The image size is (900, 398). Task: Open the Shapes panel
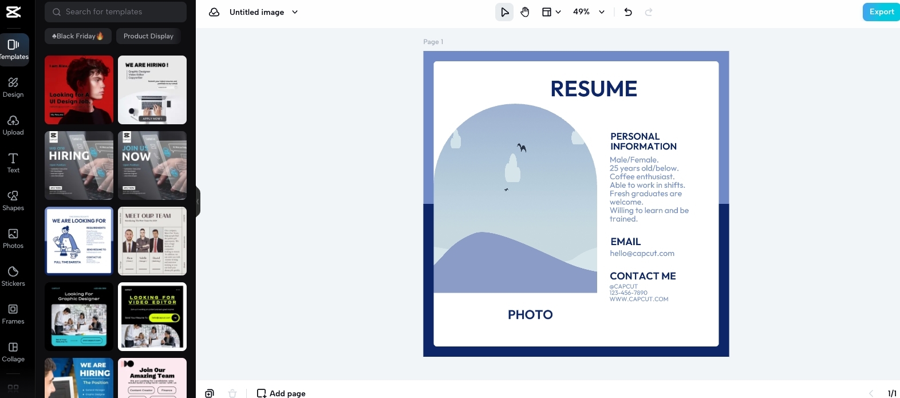(13, 200)
